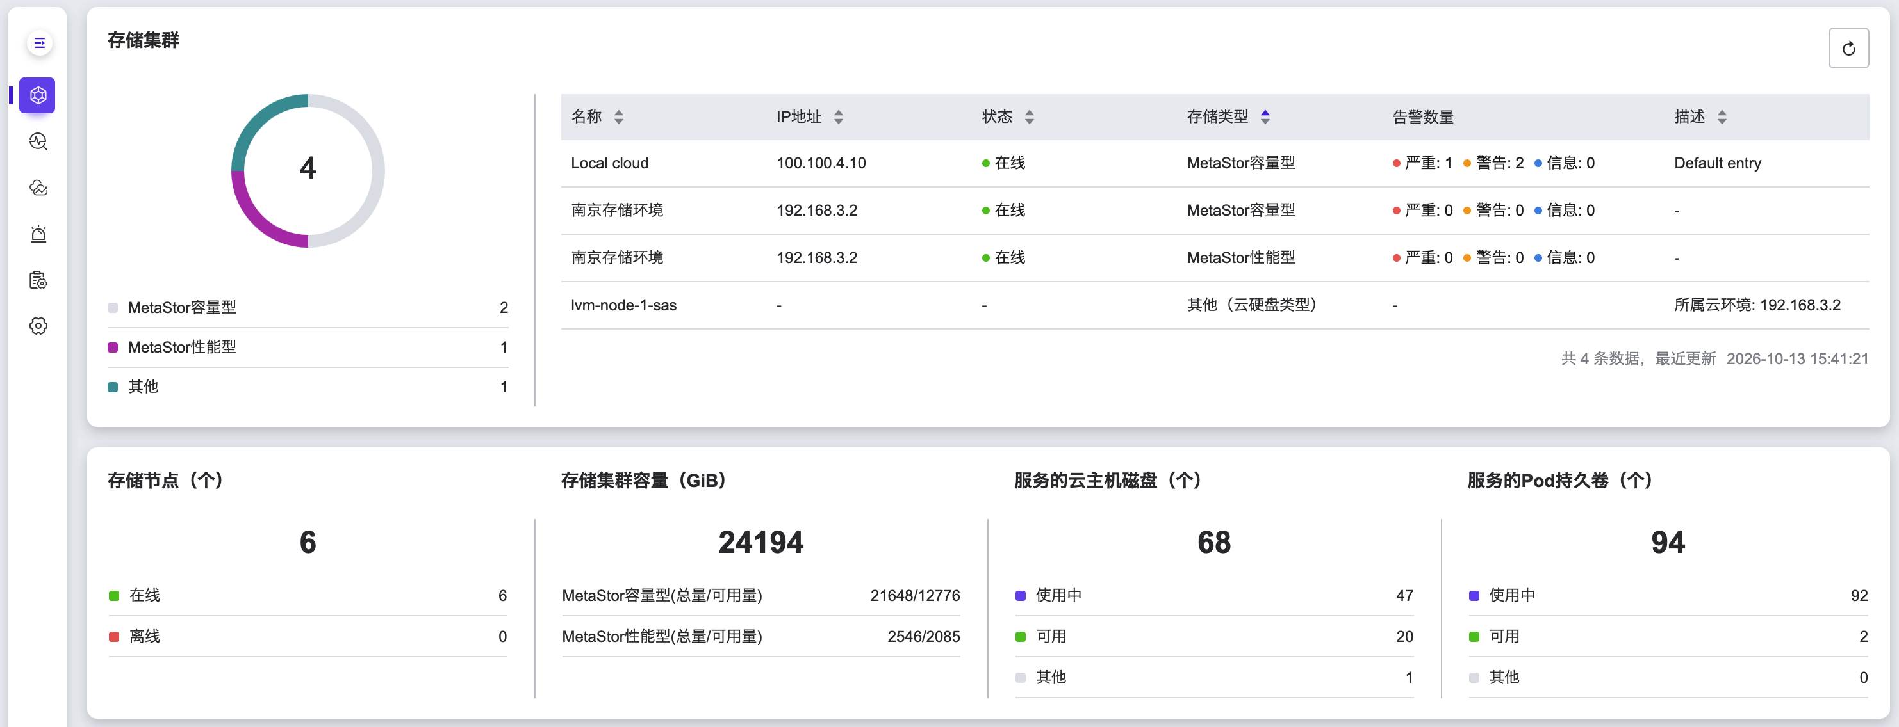Select 其他 legend entry under donut chart
This screenshot has width=1899, height=727.
pyautogui.click(x=308, y=387)
